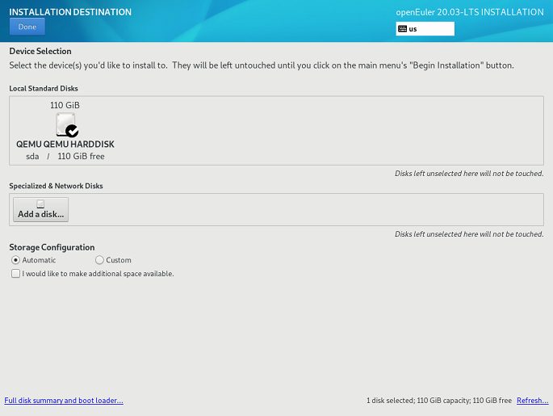Click the Add a disk... button
The image size is (553, 416).
pos(40,210)
